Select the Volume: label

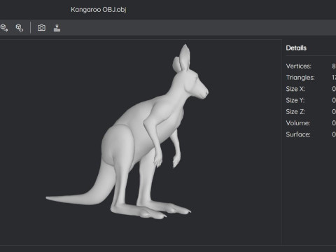[298, 123]
